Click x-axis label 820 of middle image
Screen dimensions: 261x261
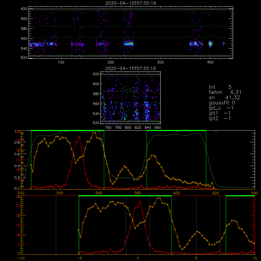(x=138, y=128)
